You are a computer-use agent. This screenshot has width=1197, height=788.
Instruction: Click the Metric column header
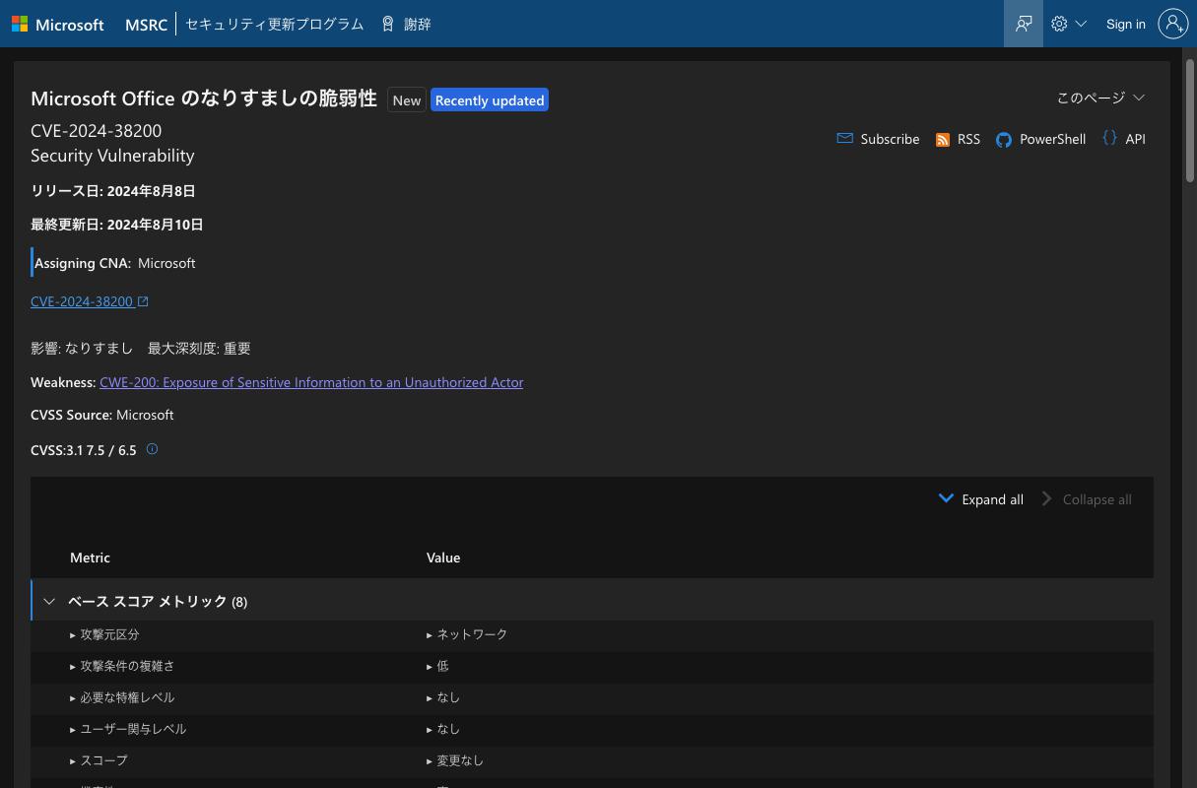pyautogui.click(x=90, y=558)
